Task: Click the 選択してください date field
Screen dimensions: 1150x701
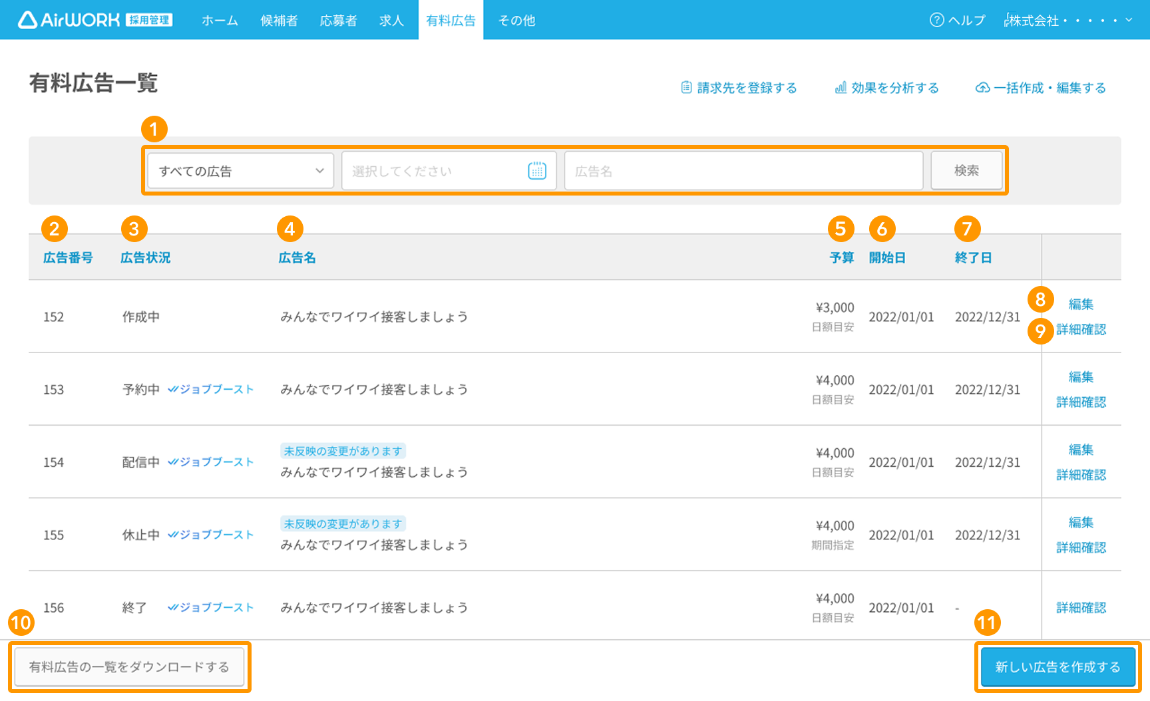Action: tap(449, 171)
